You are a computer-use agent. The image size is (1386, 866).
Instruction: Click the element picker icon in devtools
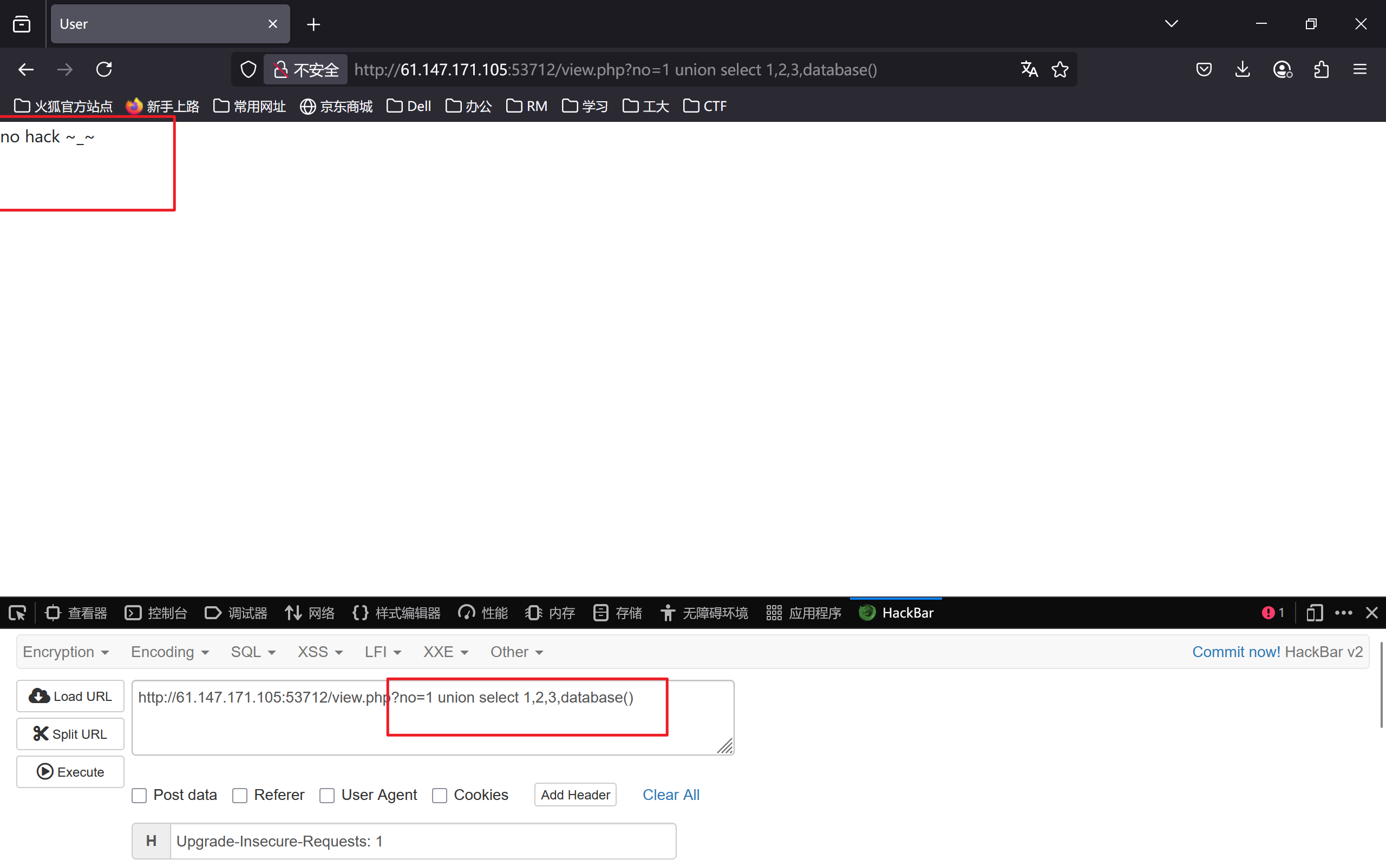tap(17, 613)
